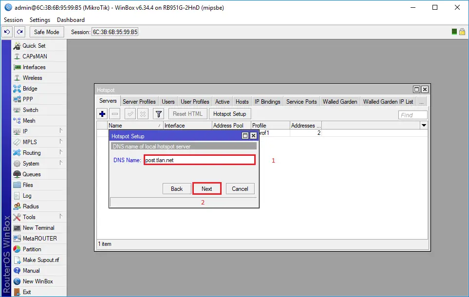Click Cancel in Hotspot Setup
The width and height of the screenshot is (469, 297).
[240, 189]
